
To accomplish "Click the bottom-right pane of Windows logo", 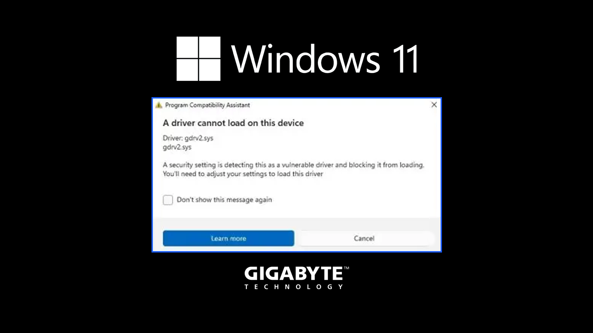I will pyautogui.click(x=210, y=70).
